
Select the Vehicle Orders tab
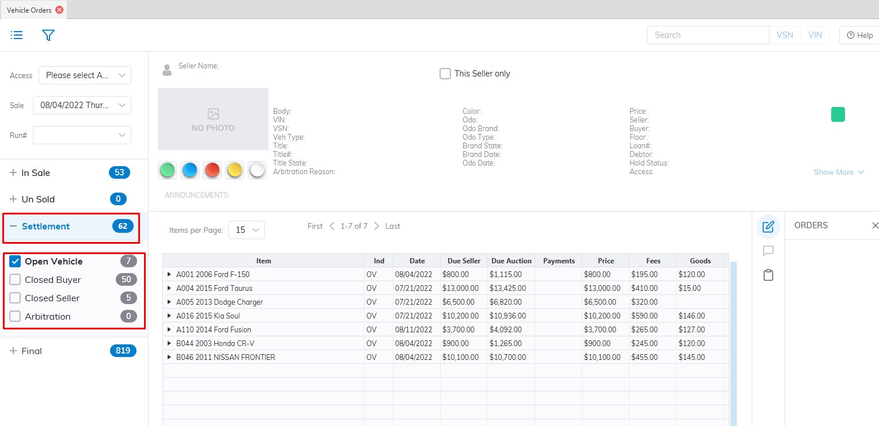tap(29, 10)
